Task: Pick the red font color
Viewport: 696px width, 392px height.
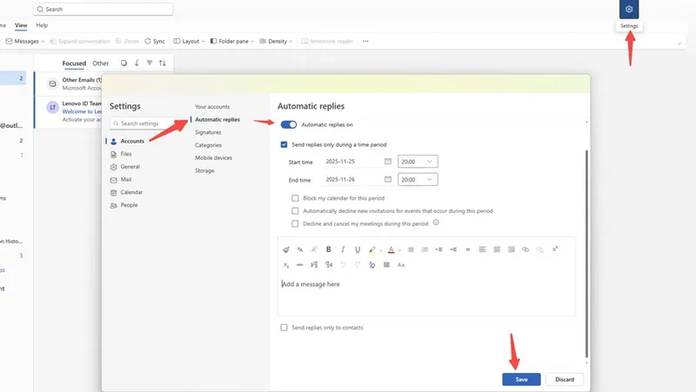Action: [x=391, y=249]
